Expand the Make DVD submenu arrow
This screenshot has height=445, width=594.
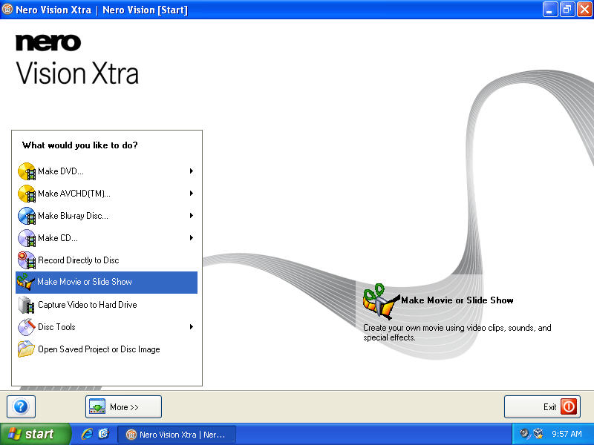pos(192,171)
